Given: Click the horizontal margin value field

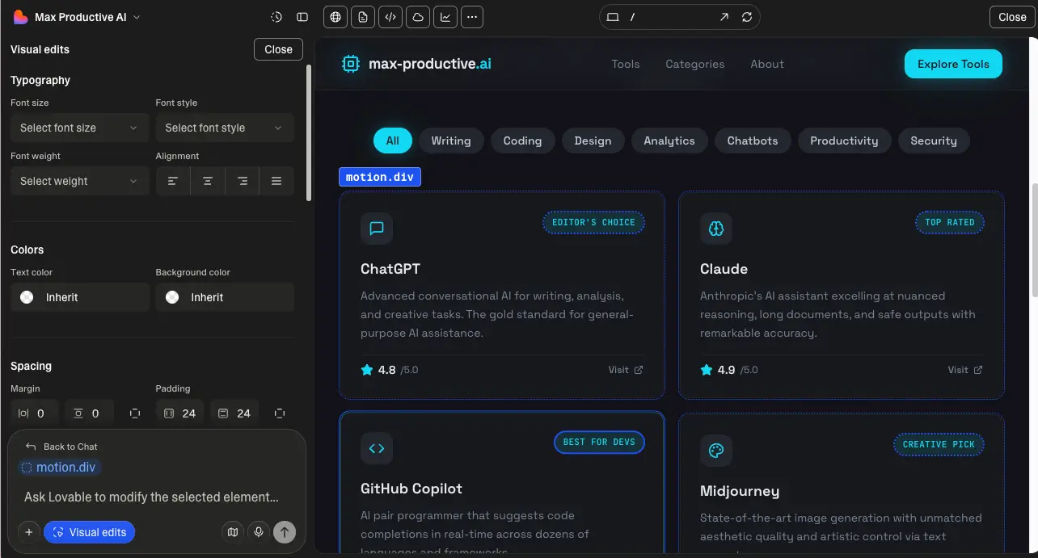Looking at the screenshot, I should coord(34,413).
